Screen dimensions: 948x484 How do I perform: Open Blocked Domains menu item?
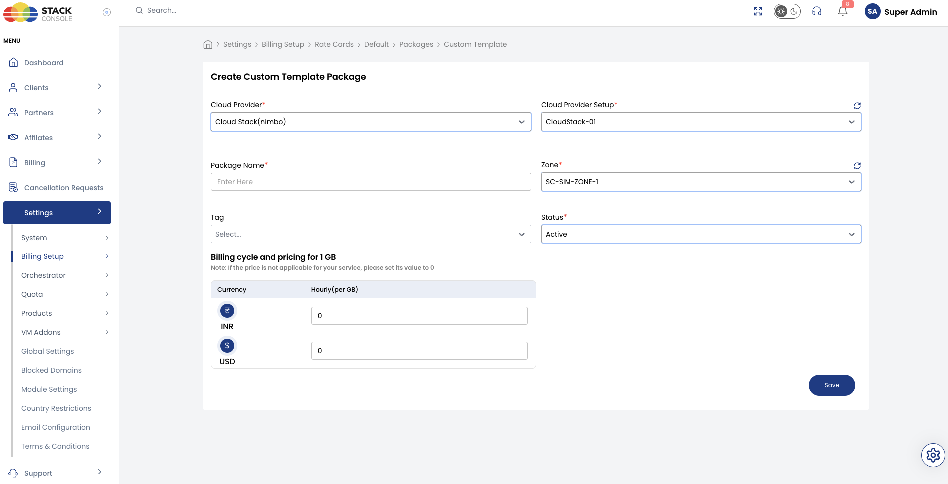51,370
